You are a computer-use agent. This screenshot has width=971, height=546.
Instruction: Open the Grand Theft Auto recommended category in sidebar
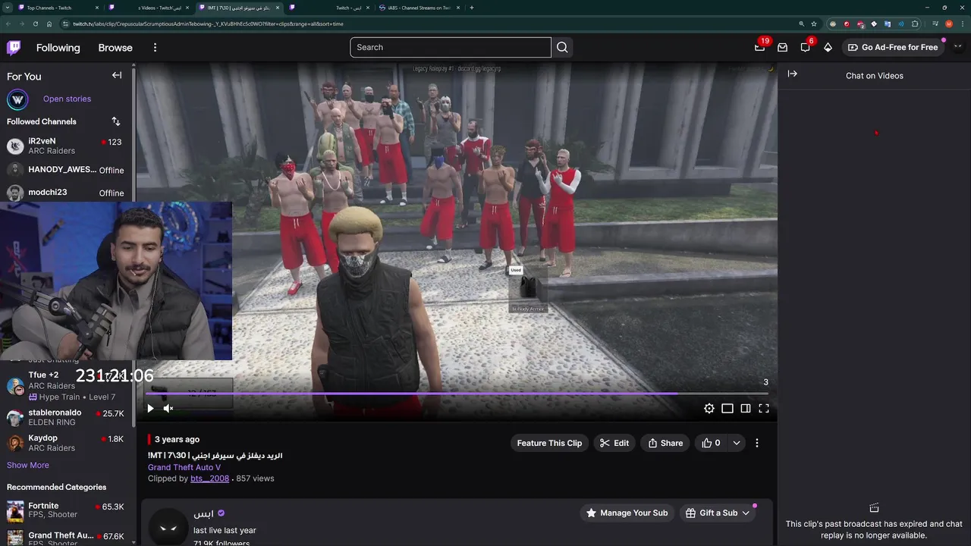coord(67,537)
